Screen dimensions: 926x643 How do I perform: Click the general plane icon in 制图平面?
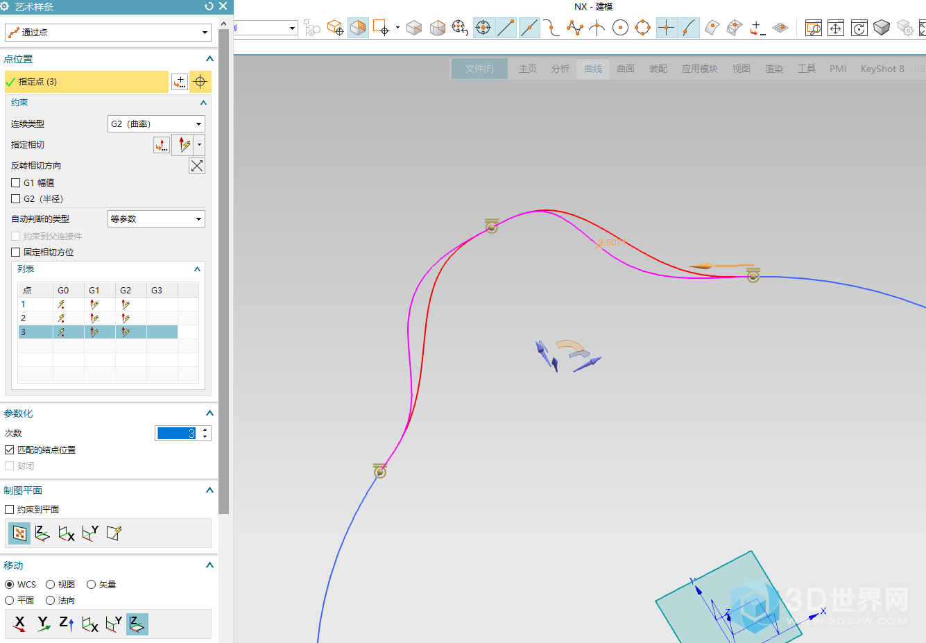pos(114,533)
